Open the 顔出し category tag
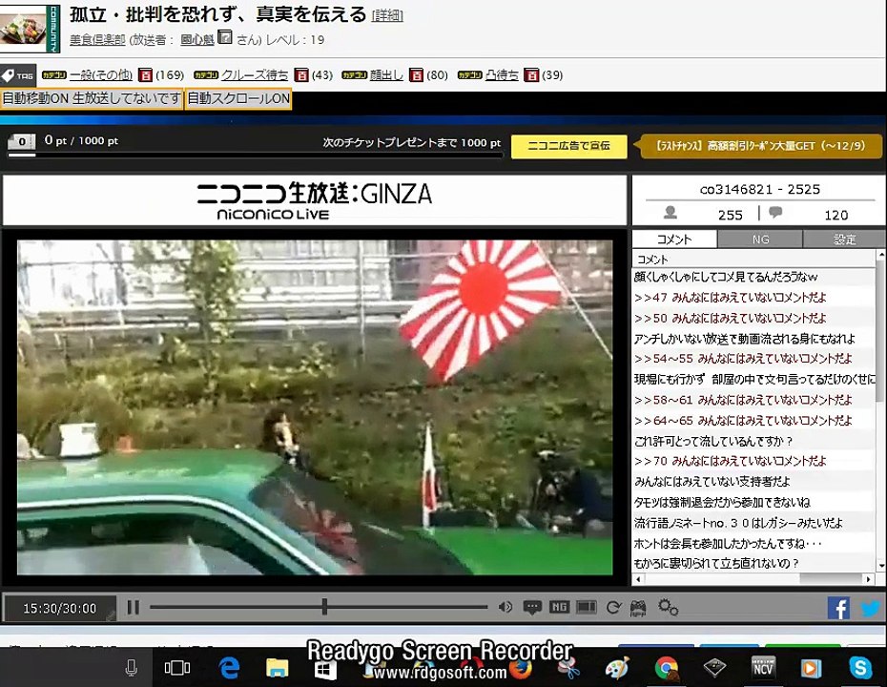This screenshot has width=887, height=687. pos(386,74)
